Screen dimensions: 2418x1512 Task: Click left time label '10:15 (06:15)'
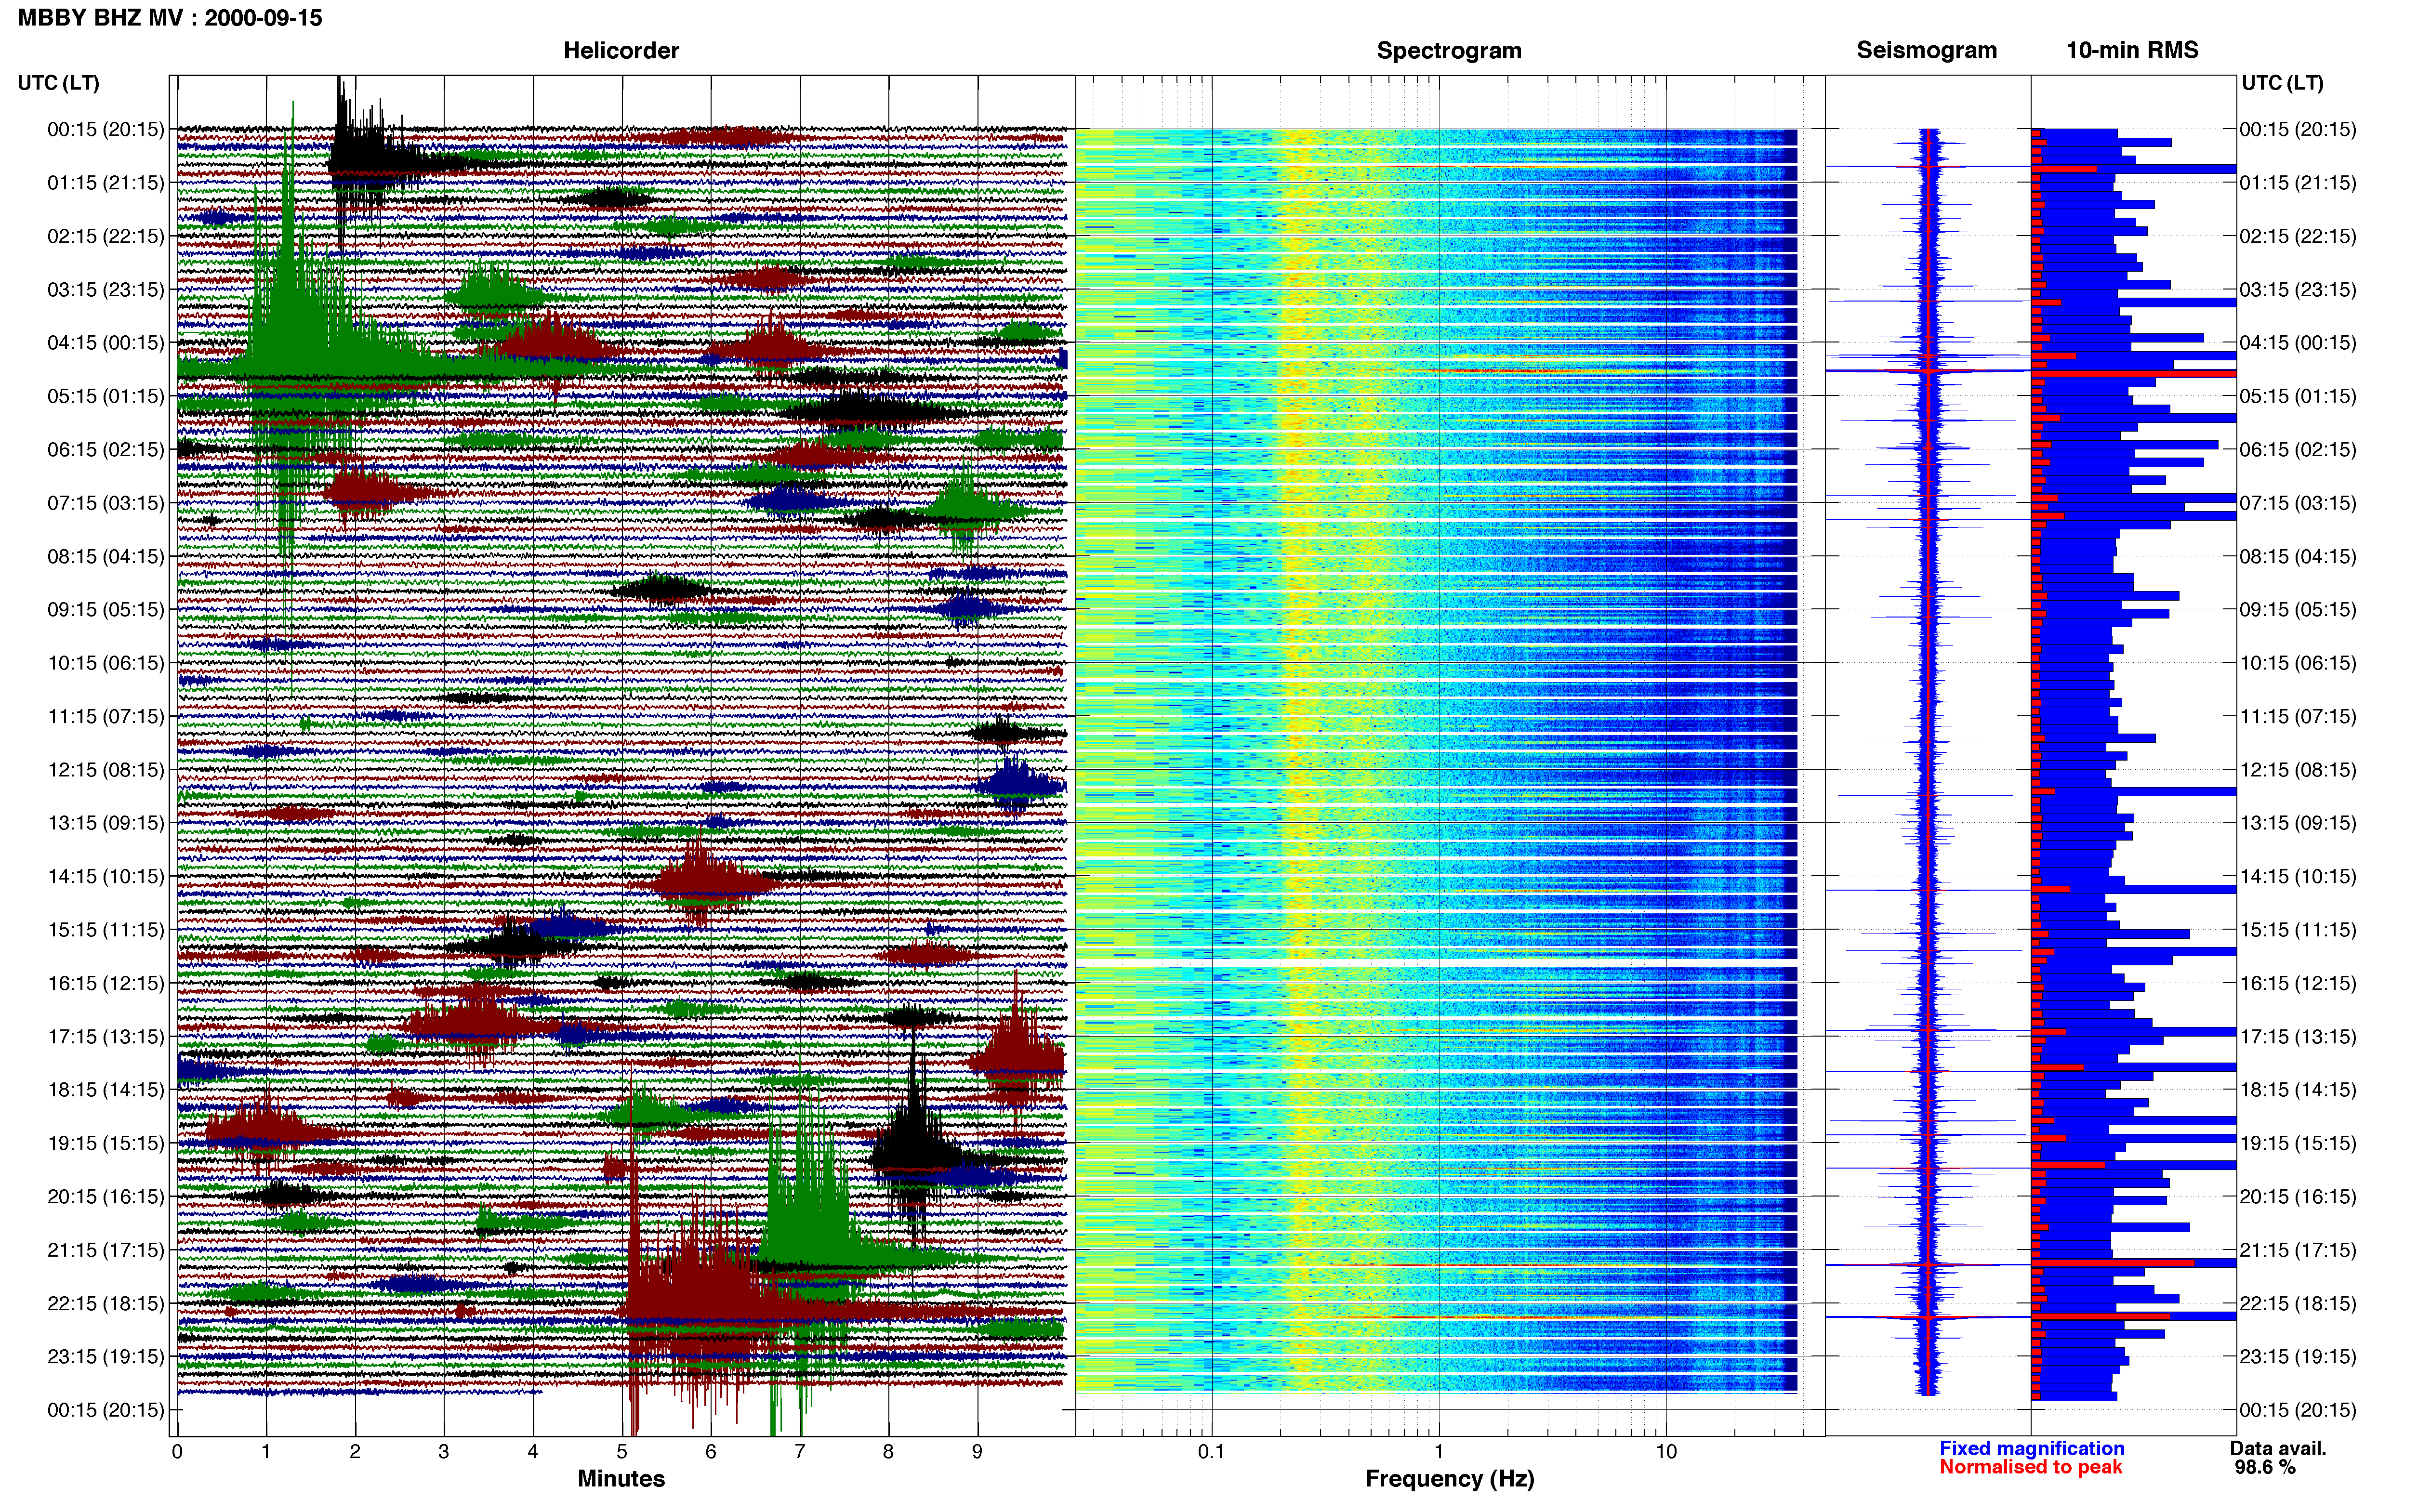[106, 663]
